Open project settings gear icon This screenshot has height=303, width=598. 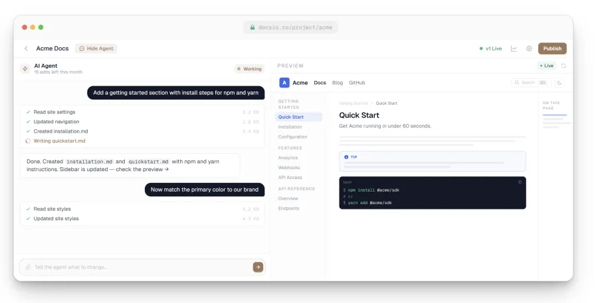pyautogui.click(x=529, y=48)
